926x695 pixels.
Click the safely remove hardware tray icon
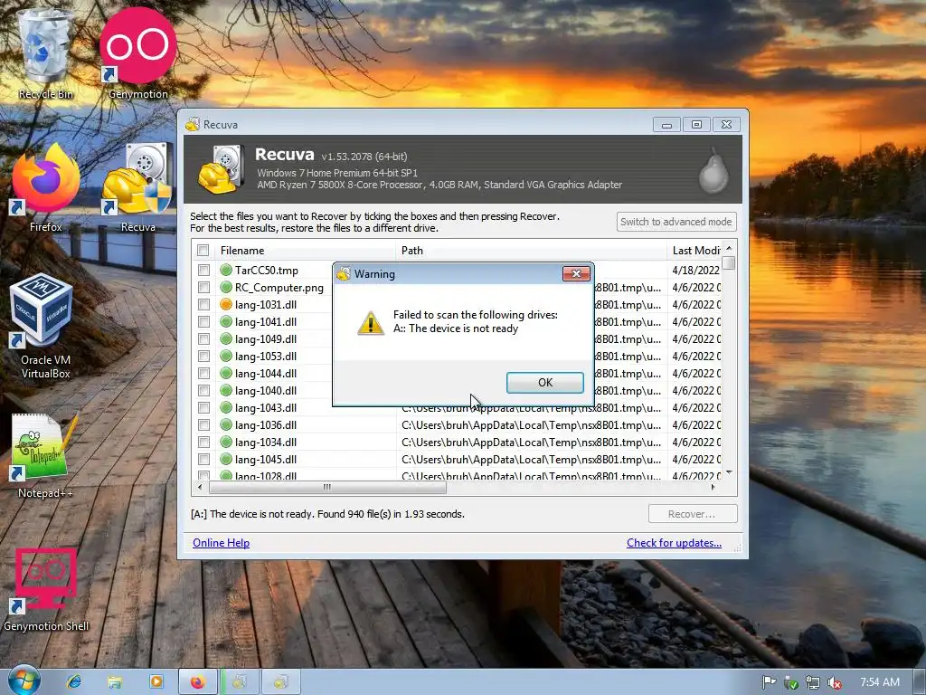click(x=790, y=682)
